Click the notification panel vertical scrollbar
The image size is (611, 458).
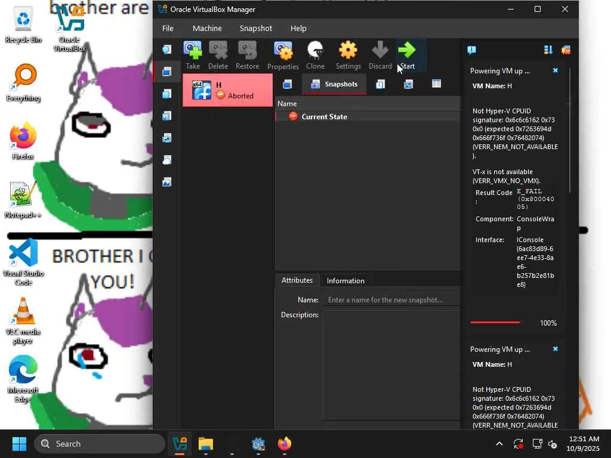[x=570, y=131]
